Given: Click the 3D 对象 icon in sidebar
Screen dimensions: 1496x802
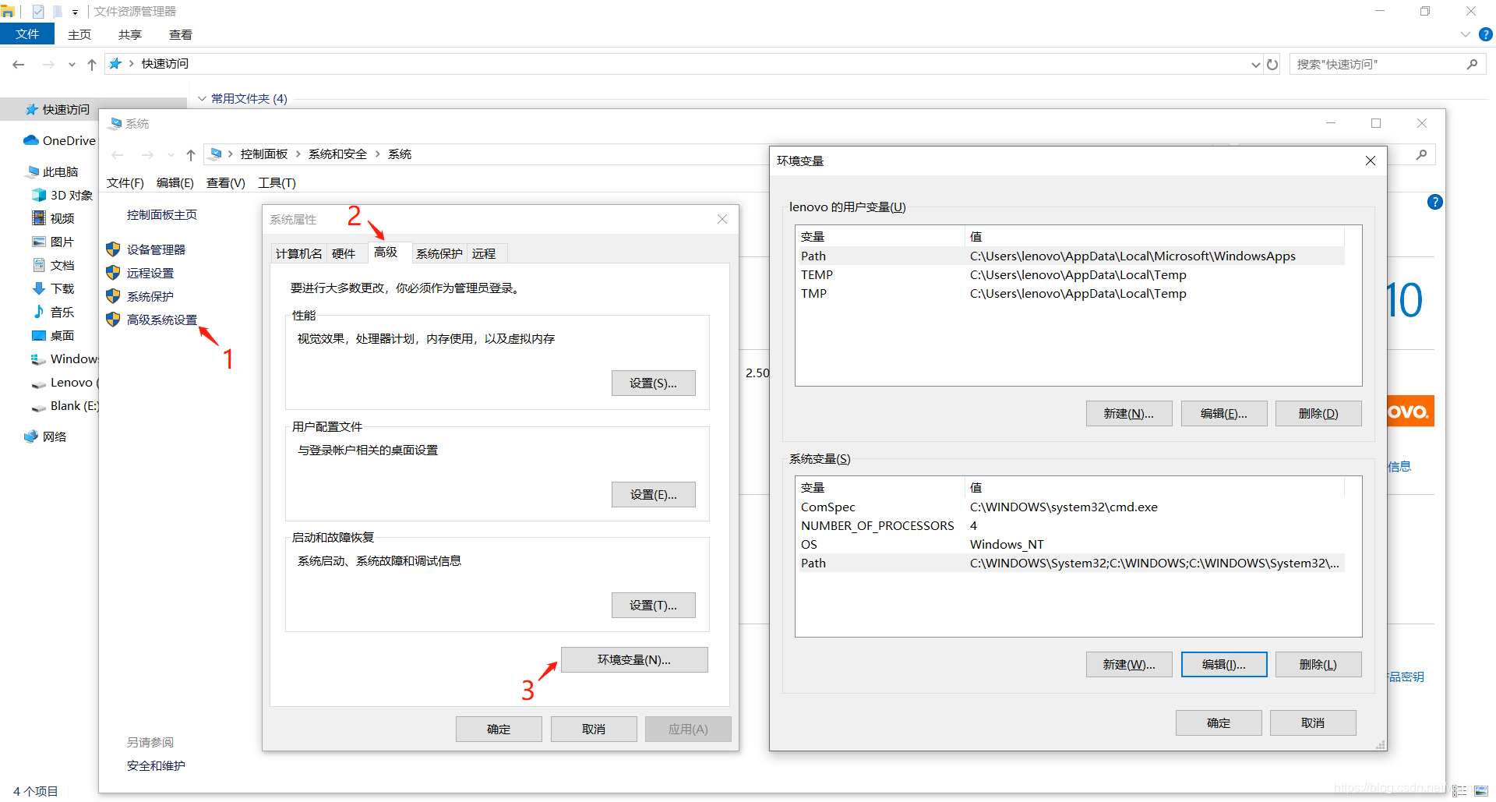Looking at the screenshot, I should pos(39,195).
